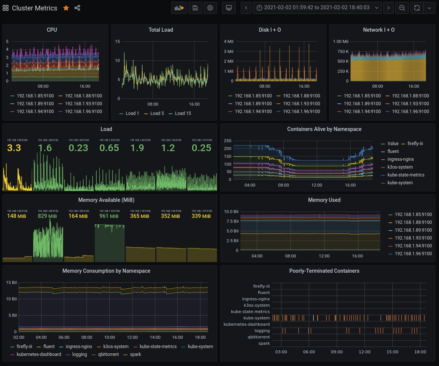Toggle firefly-iii series in Containers Alive legend
The width and height of the screenshot is (439, 366).
tap(415, 144)
